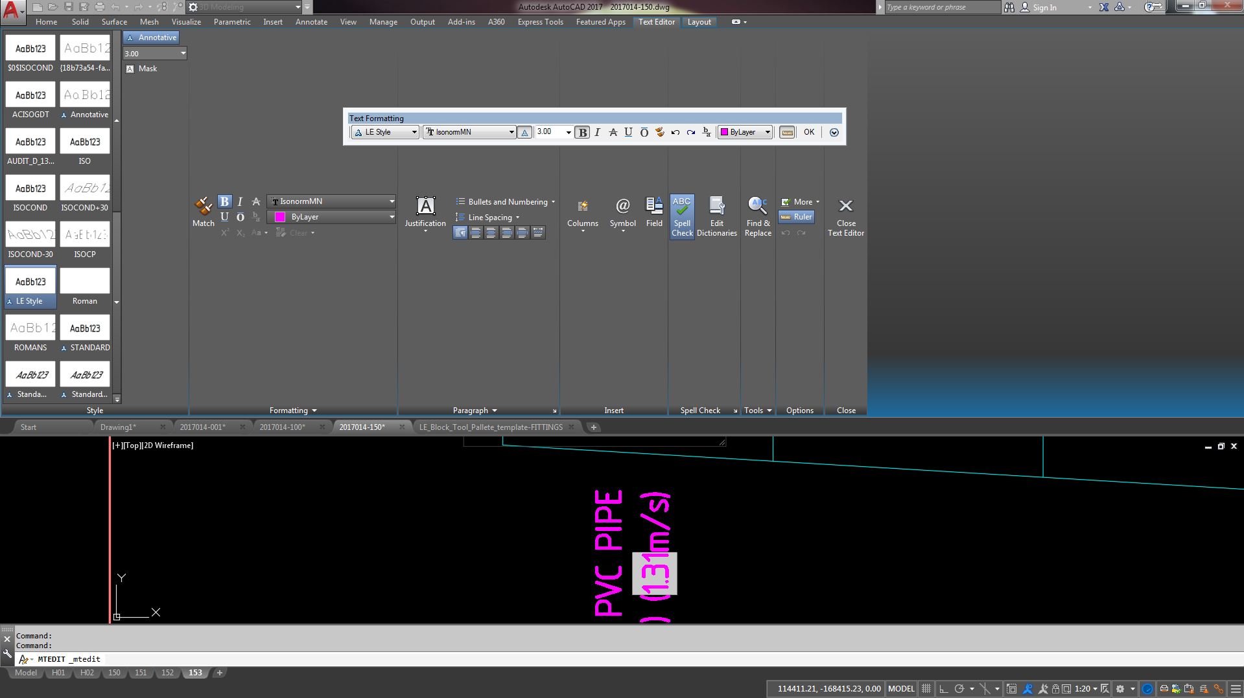Toggle Underline in the ribbon Formatting panel
1244x698 pixels.
coord(224,217)
